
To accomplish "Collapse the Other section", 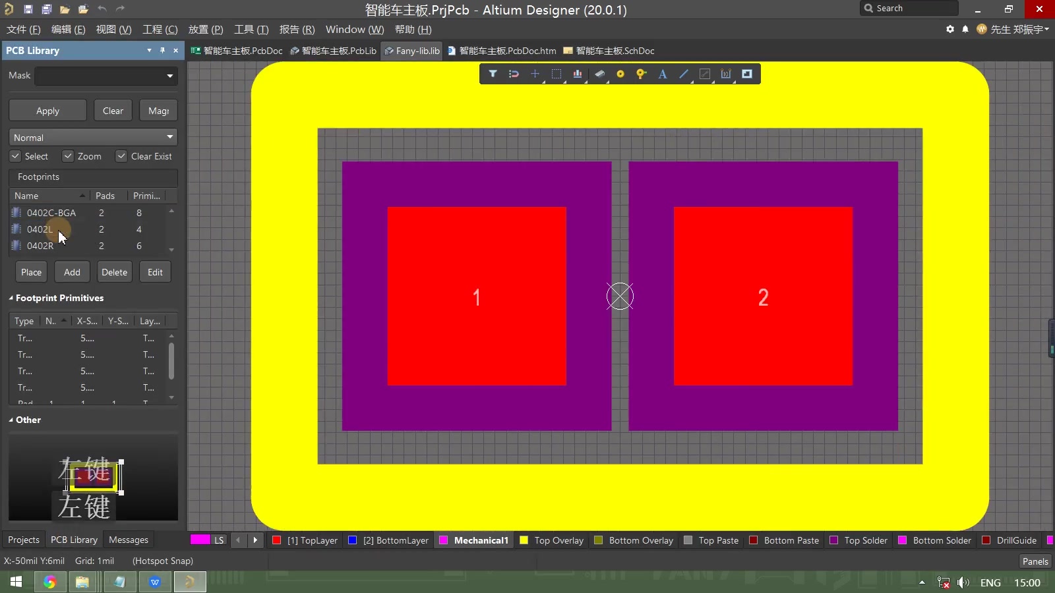I will tap(11, 420).
